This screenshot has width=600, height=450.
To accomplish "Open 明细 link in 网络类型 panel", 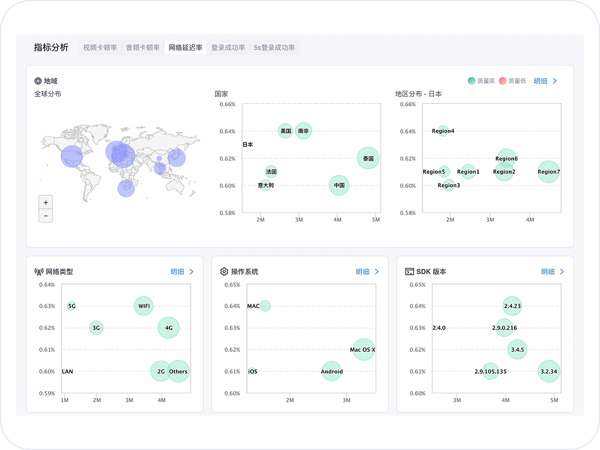I will (177, 272).
